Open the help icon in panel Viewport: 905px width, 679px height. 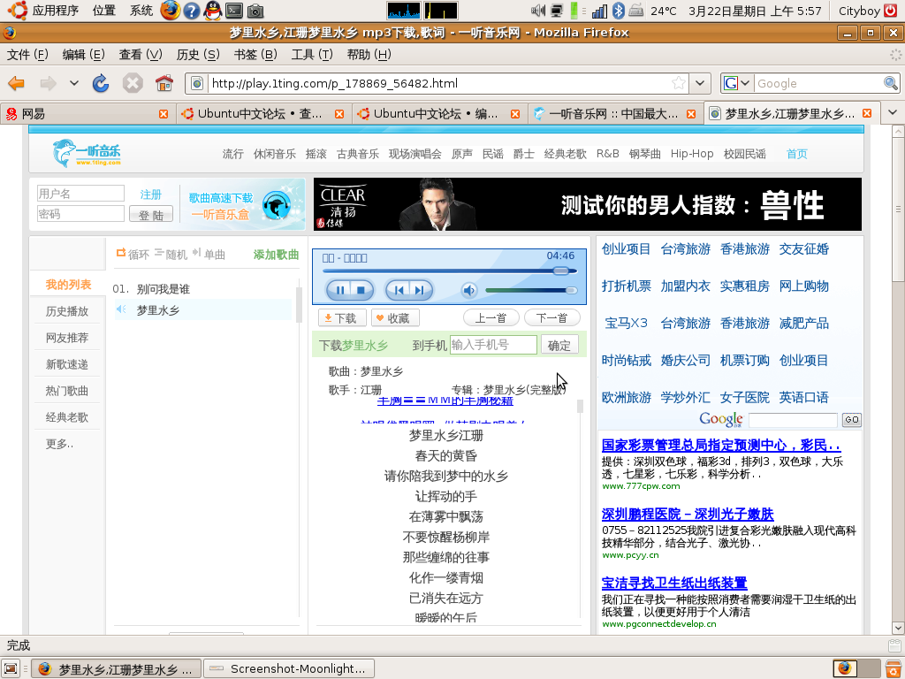[x=192, y=11]
